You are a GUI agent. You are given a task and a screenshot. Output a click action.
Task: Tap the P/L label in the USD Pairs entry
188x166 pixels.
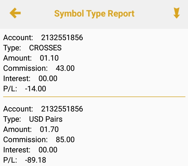pyautogui.click(x=10, y=160)
